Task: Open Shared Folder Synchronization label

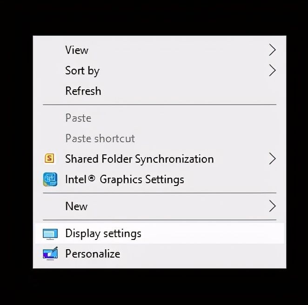Action: (x=140, y=159)
